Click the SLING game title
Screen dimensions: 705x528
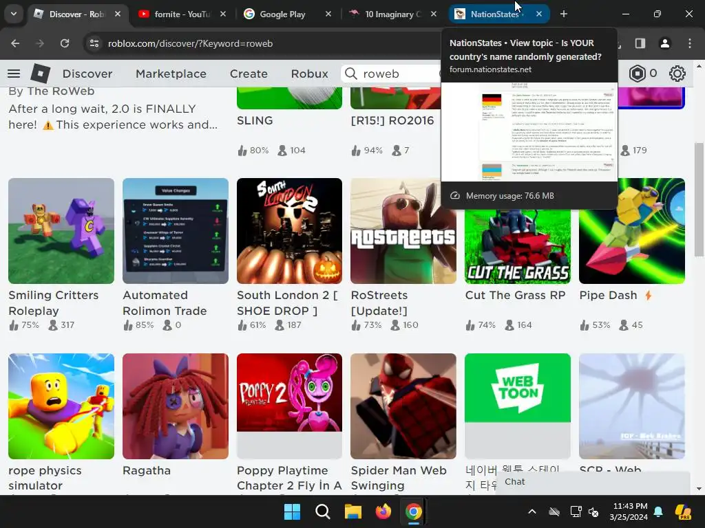255,121
